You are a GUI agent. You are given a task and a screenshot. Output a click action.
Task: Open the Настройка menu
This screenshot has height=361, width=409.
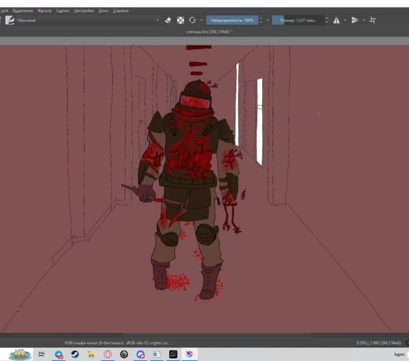pyautogui.click(x=84, y=11)
